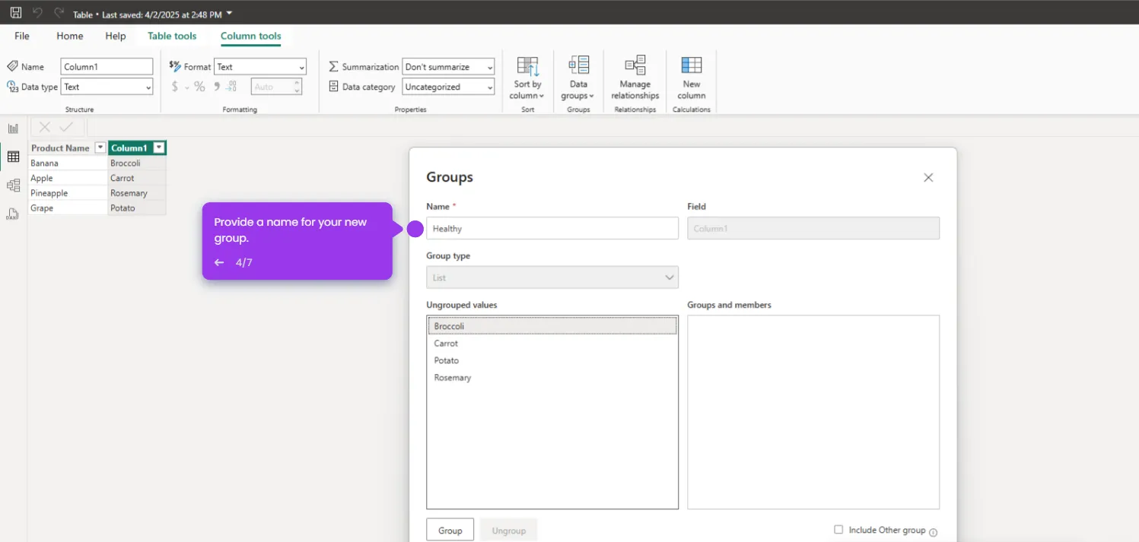Select Carrot in Ungrouped values

coord(552,344)
